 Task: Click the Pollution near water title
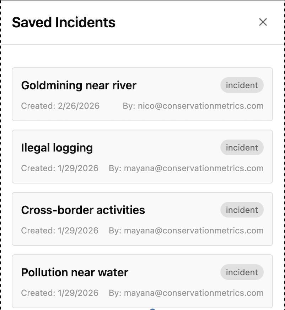point(75,272)
